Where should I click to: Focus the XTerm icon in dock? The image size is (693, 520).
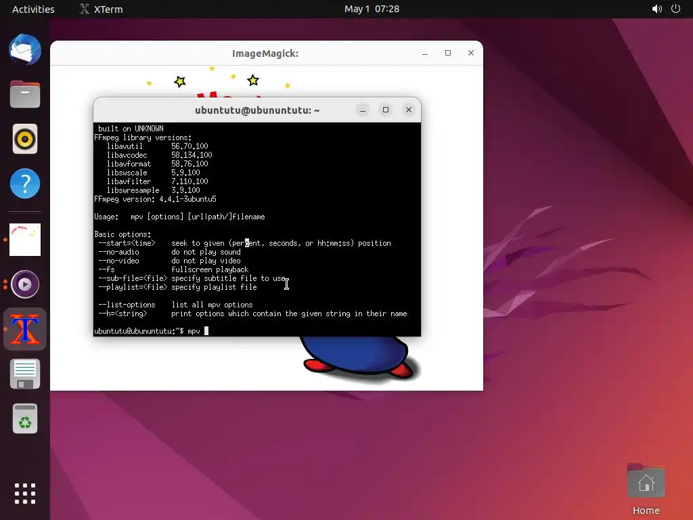tap(25, 329)
